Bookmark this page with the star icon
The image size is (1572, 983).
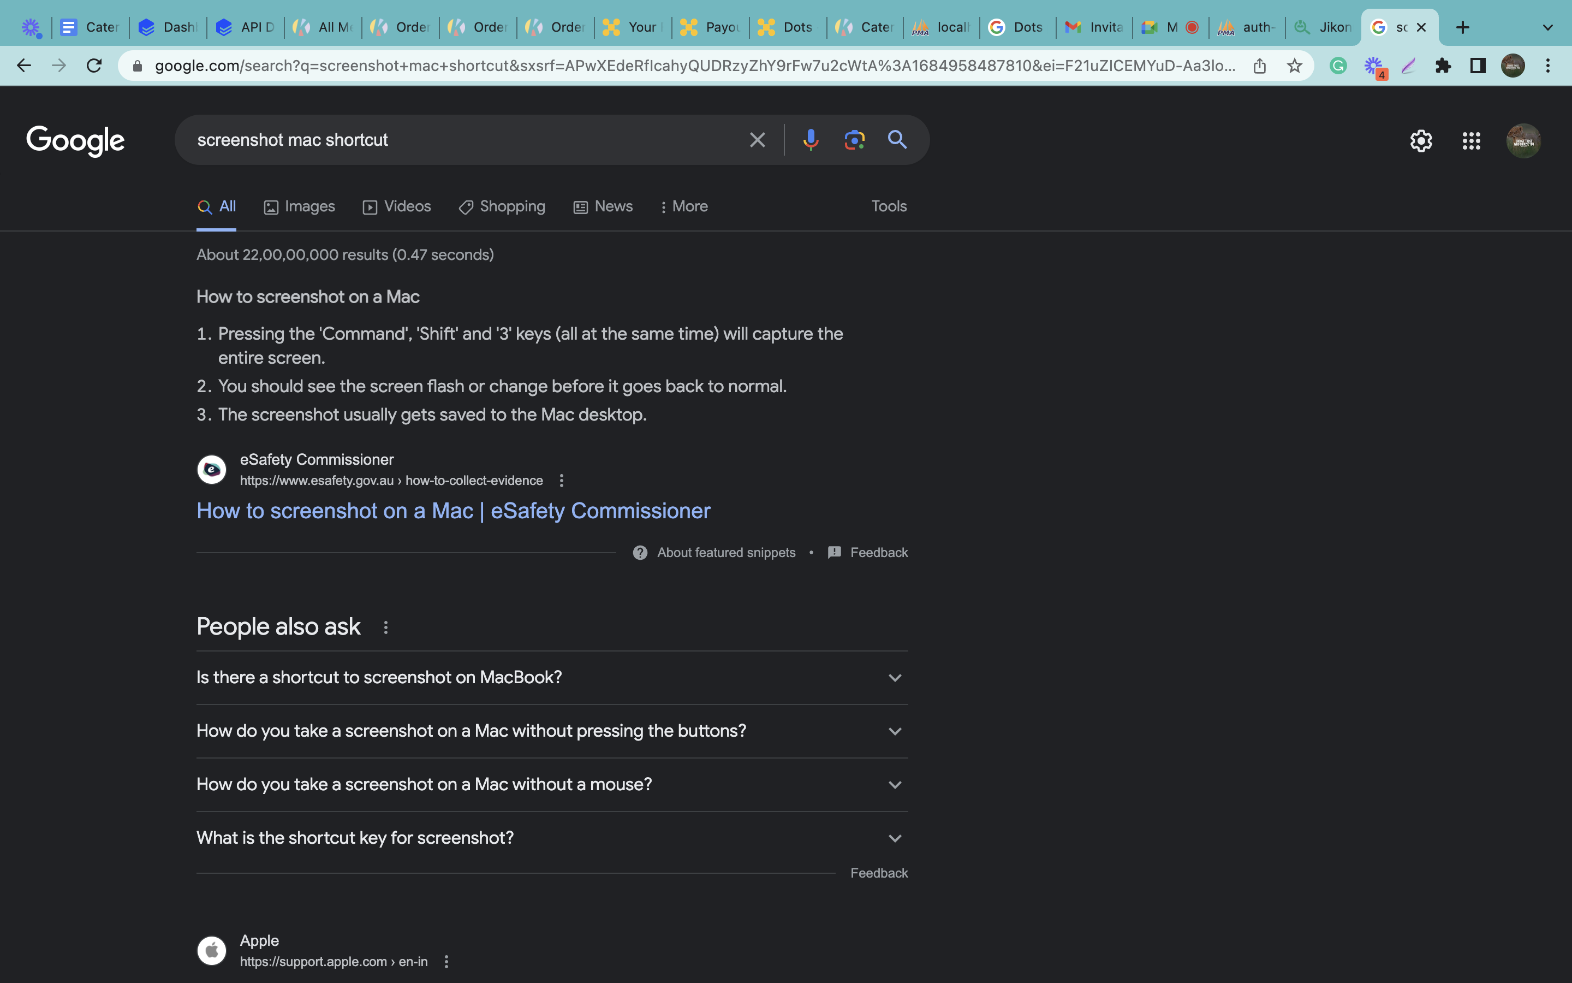coord(1295,66)
